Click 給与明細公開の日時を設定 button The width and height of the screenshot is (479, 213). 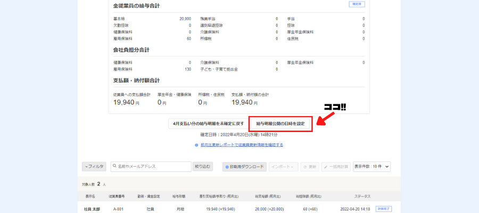[x=280, y=124]
